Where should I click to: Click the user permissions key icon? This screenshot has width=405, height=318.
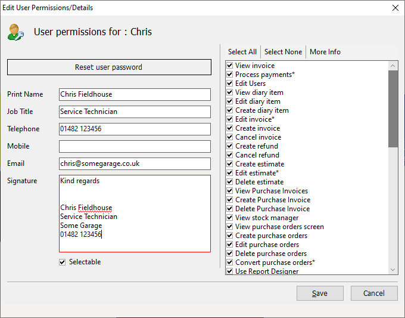[x=15, y=32]
